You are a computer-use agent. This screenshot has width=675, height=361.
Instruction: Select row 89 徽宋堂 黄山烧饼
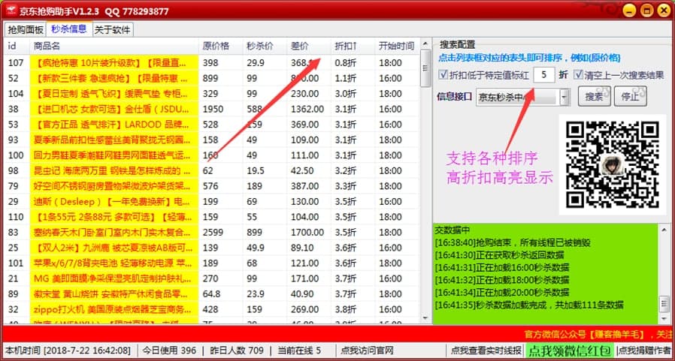[x=211, y=294]
